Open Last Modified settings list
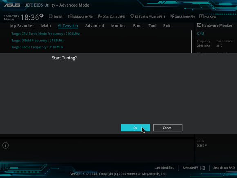Screen dimensions: 237x178 [x=164, y=168]
